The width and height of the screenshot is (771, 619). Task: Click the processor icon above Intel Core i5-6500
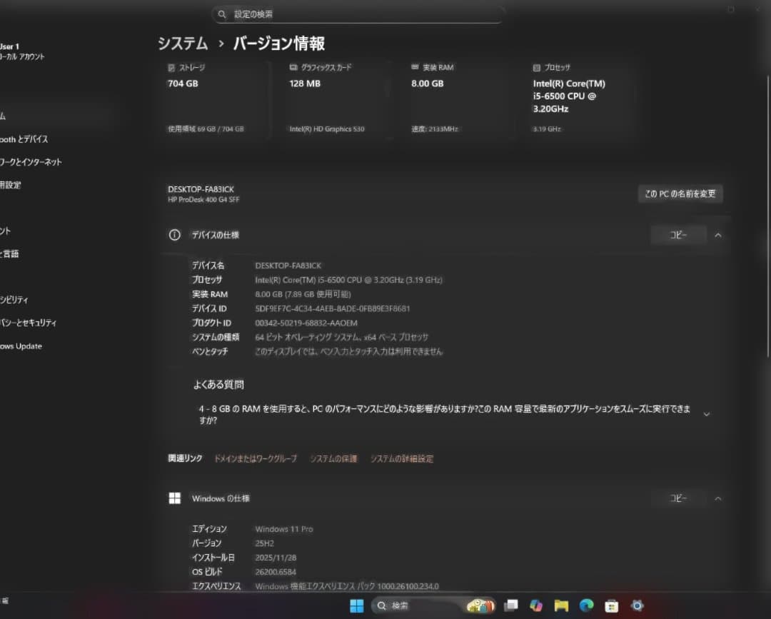(535, 67)
